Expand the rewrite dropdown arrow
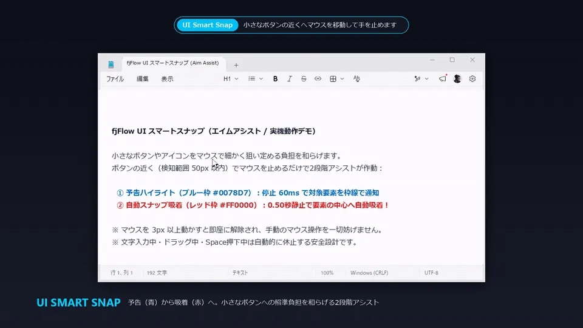583x328 pixels. coord(426,79)
